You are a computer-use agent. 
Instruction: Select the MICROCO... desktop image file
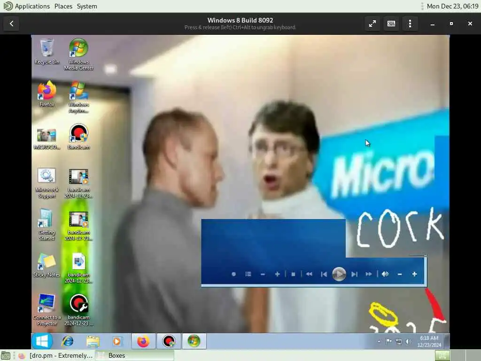(47, 139)
